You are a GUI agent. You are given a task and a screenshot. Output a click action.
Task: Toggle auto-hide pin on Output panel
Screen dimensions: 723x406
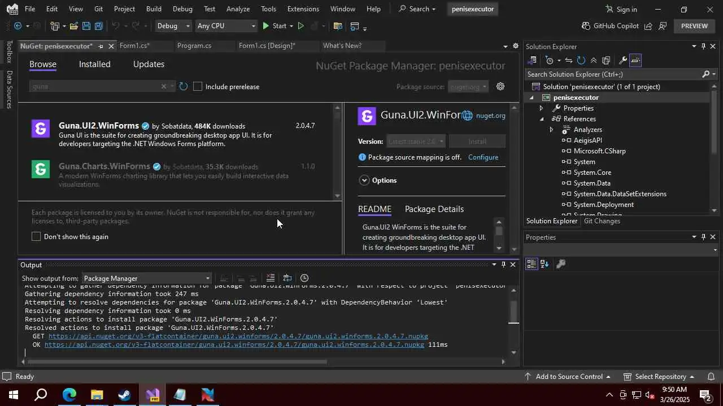[503, 264]
